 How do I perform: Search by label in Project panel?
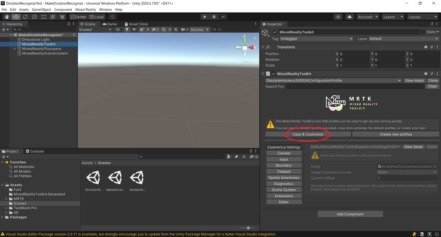236,157
